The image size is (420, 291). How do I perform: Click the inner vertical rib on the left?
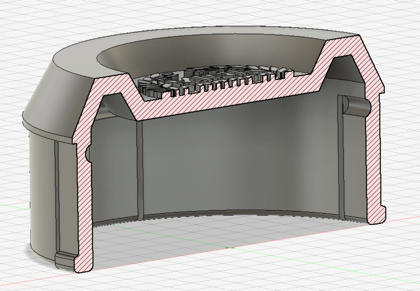140,171
